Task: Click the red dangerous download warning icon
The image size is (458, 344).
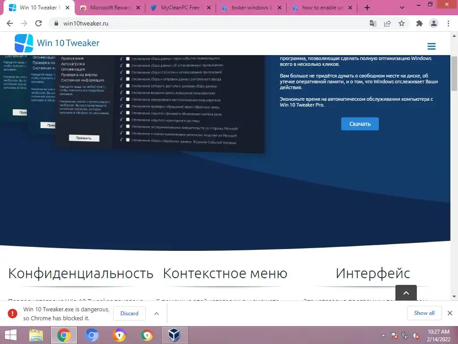Action: point(12,313)
